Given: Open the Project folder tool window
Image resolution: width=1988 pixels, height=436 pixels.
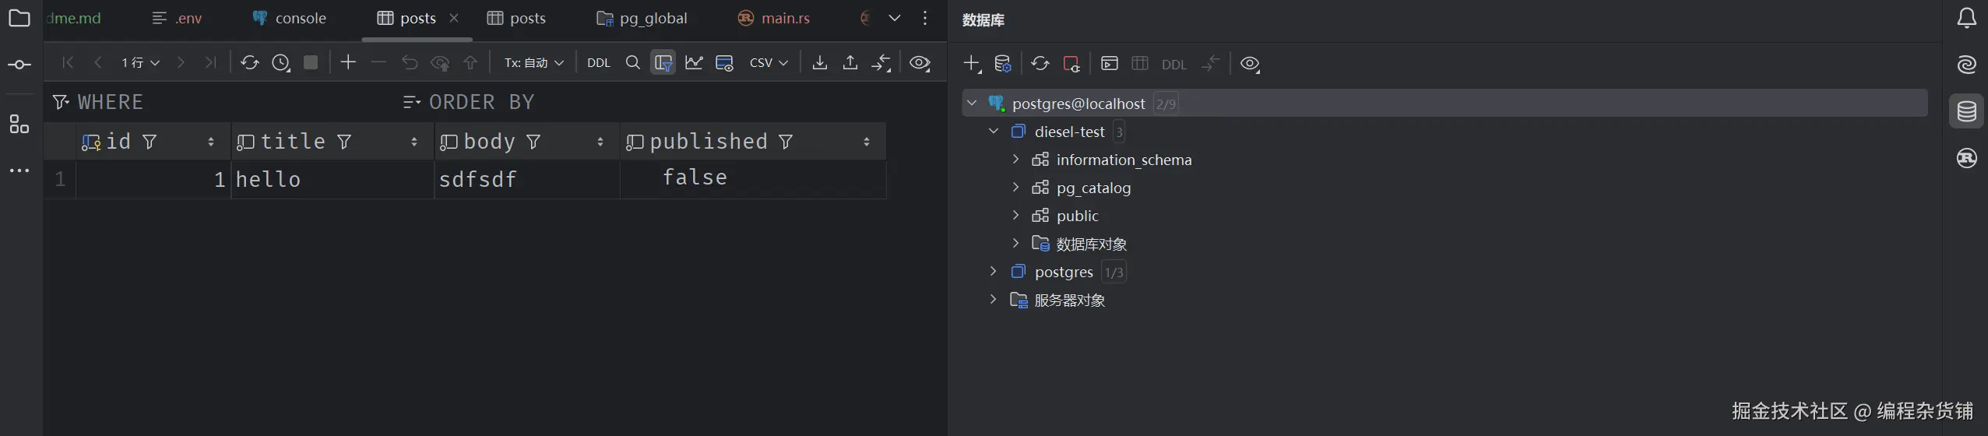Looking at the screenshot, I should [19, 18].
